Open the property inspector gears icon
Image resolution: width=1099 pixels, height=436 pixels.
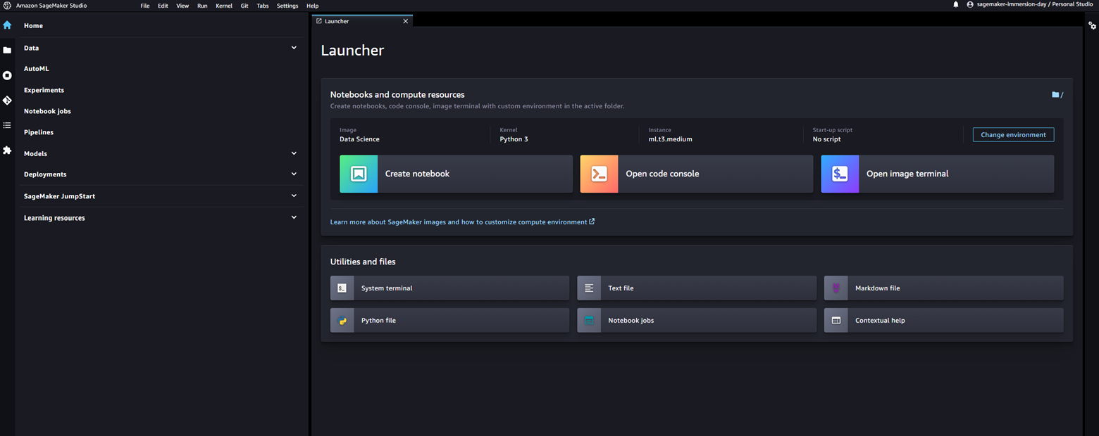[x=1092, y=25]
